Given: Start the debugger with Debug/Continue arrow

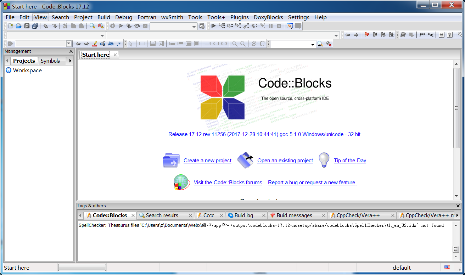Looking at the screenshot, I should point(213,26).
